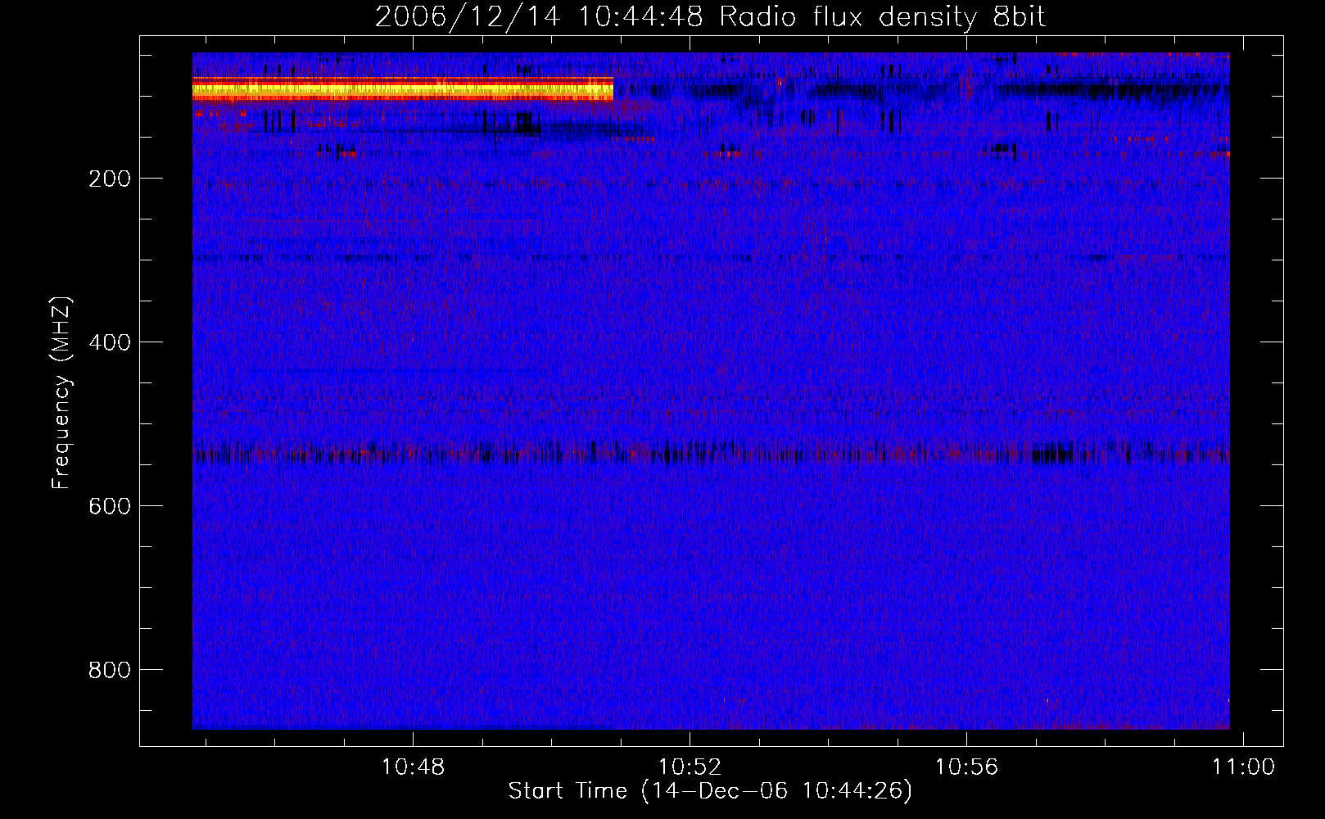Image resolution: width=1325 pixels, height=819 pixels.
Task: Click the bright yellow radio burst band
Action: point(403,88)
